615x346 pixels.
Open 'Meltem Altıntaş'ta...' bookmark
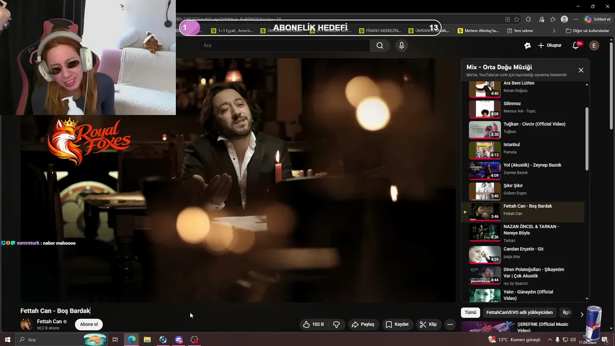478,31
